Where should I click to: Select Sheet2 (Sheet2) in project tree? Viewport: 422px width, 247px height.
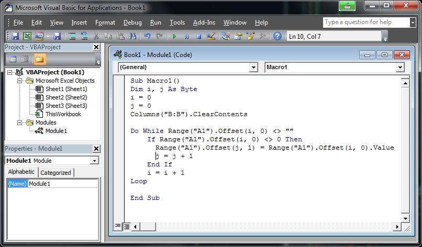pyautogui.click(x=66, y=97)
